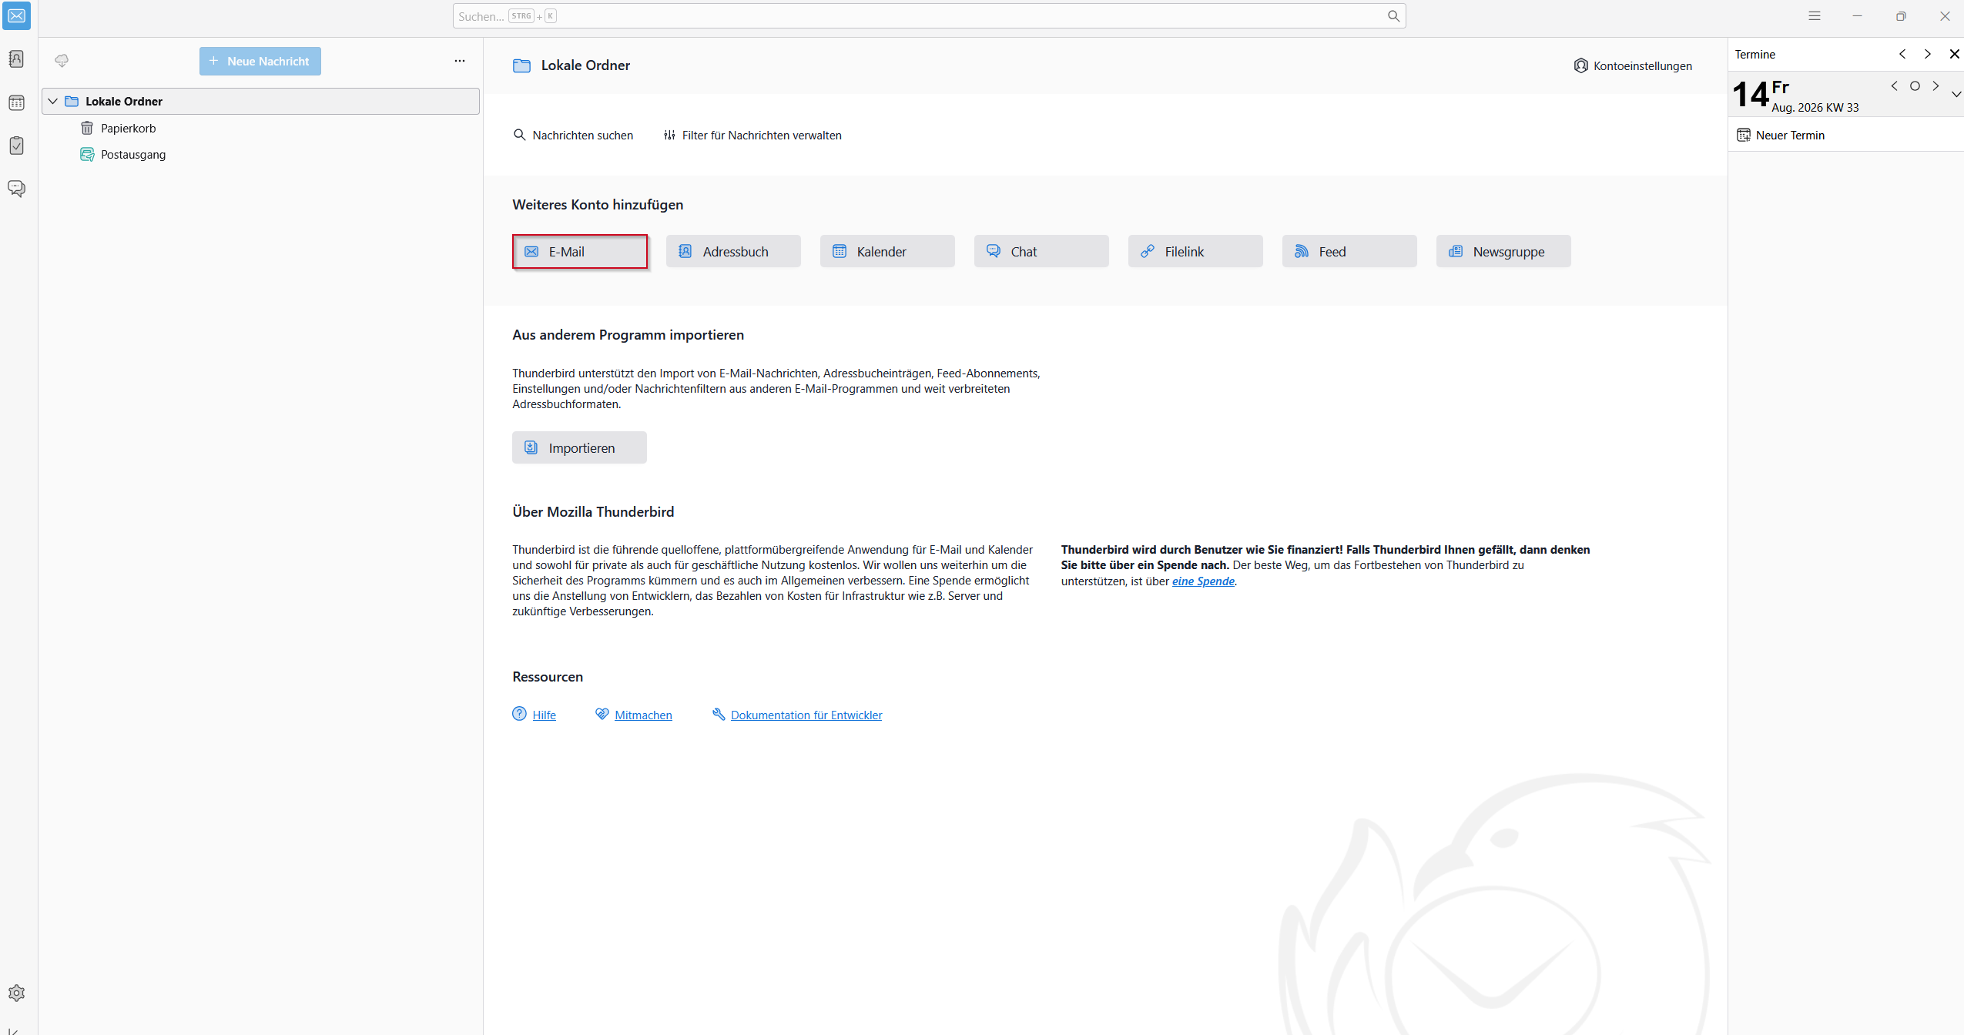This screenshot has width=1964, height=1035.
Task: Click Neue Nachricht button
Action: (x=260, y=61)
